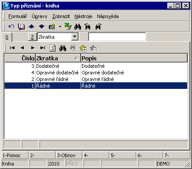Click the binoculars find previous icon

point(88,26)
